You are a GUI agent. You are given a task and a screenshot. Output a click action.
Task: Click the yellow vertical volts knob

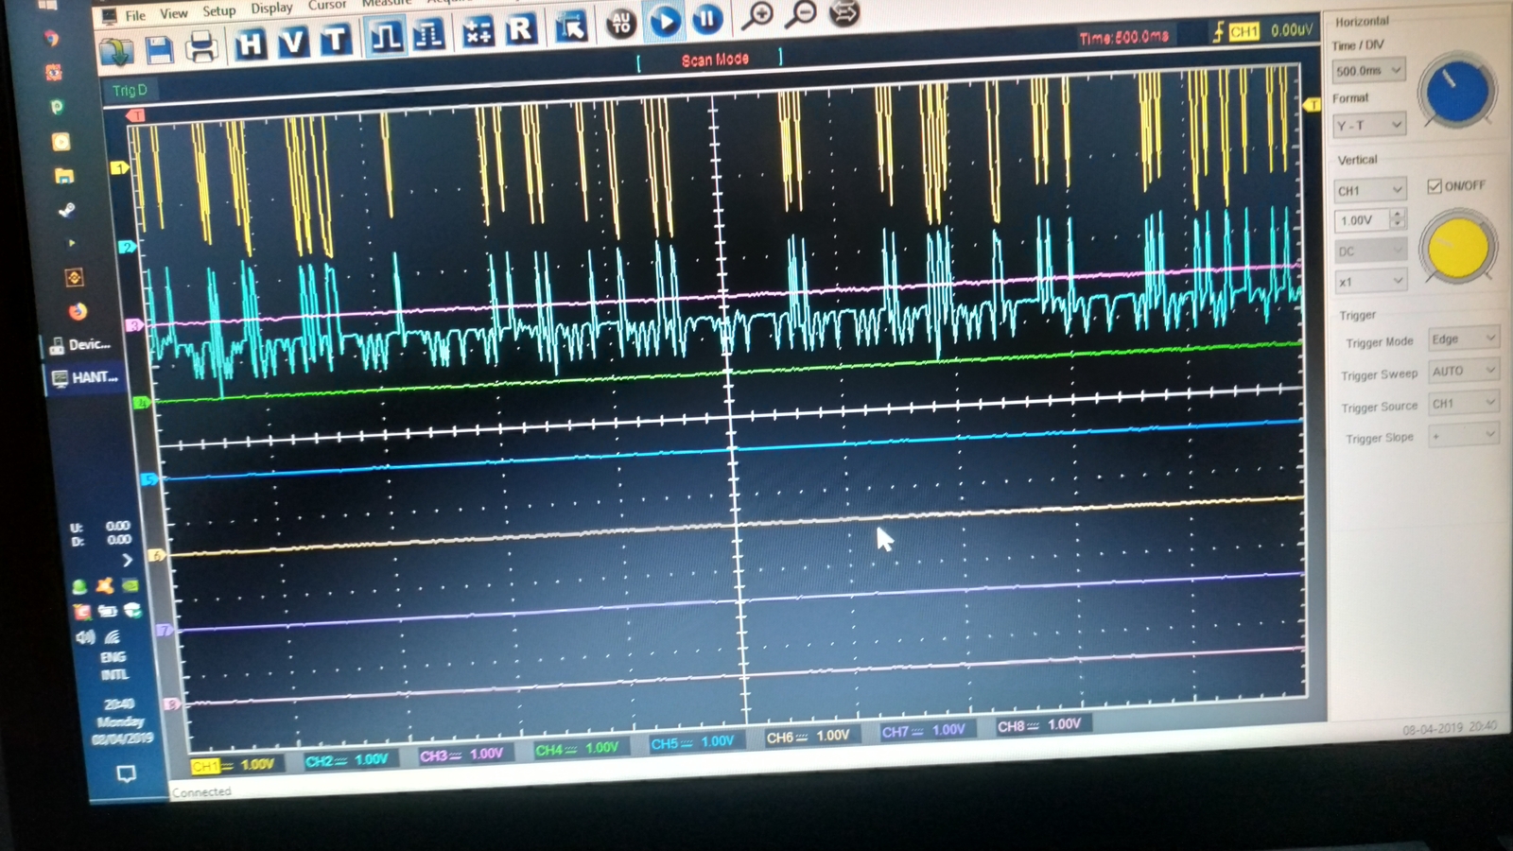pos(1457,247)
